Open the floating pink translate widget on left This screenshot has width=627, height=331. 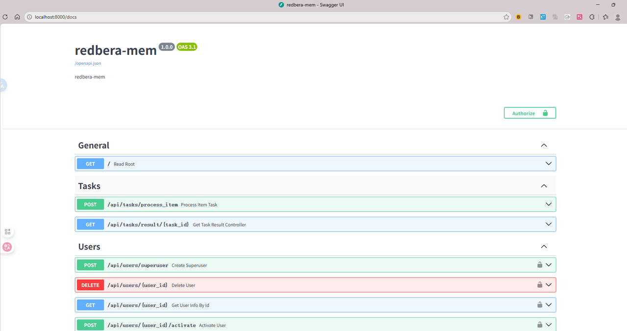(x=7, y=247)
